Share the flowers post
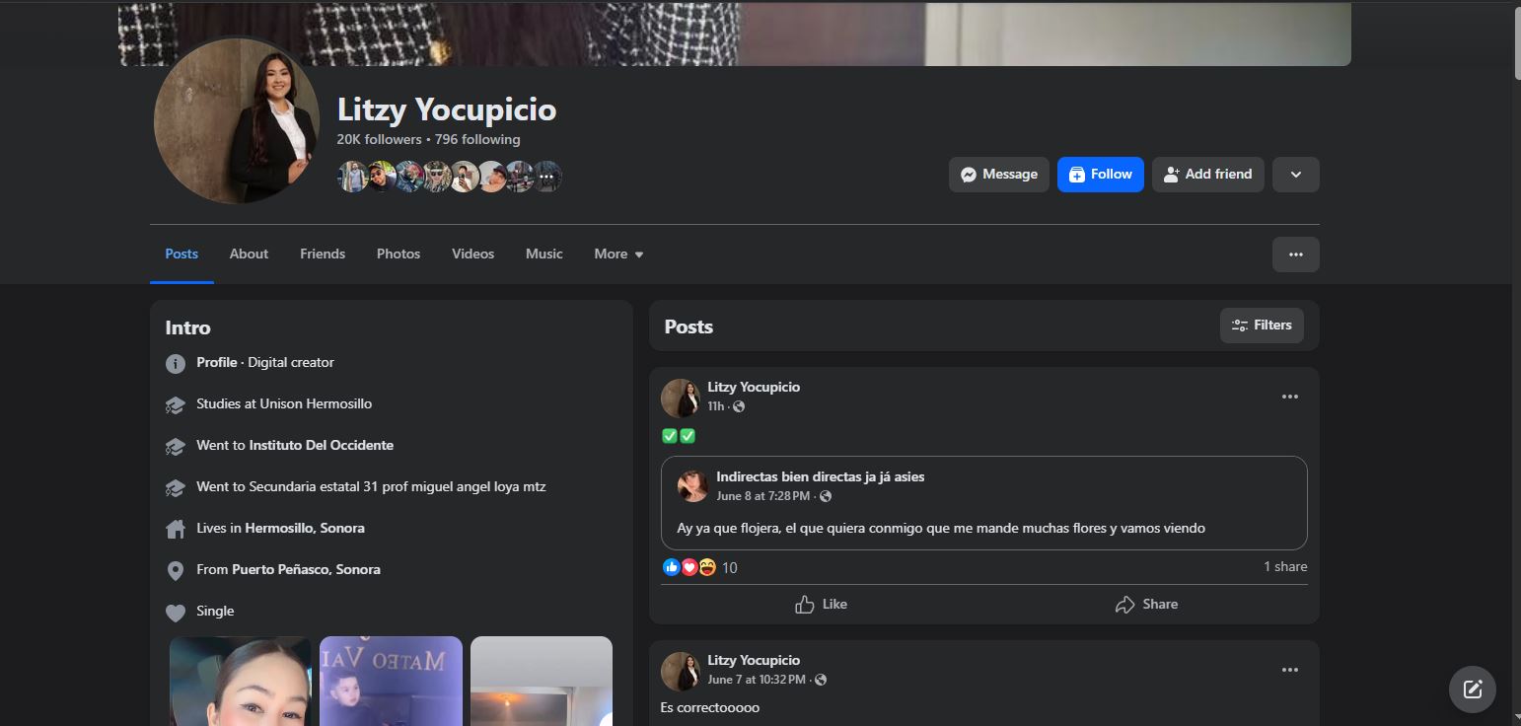Image resolution: width=1521 pixels, height=726 pixels. (x=1146, y=605)
